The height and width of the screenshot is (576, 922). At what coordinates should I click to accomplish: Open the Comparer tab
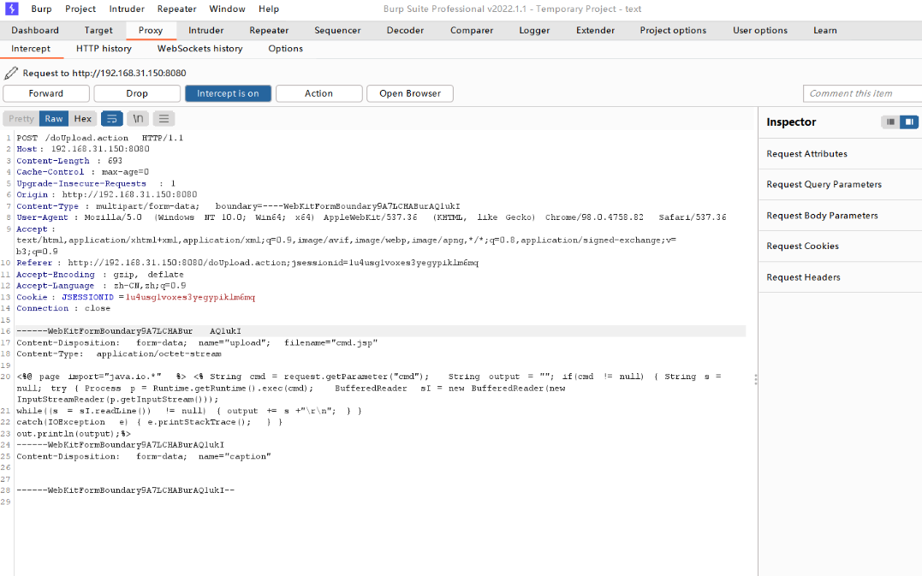(472, 31)
